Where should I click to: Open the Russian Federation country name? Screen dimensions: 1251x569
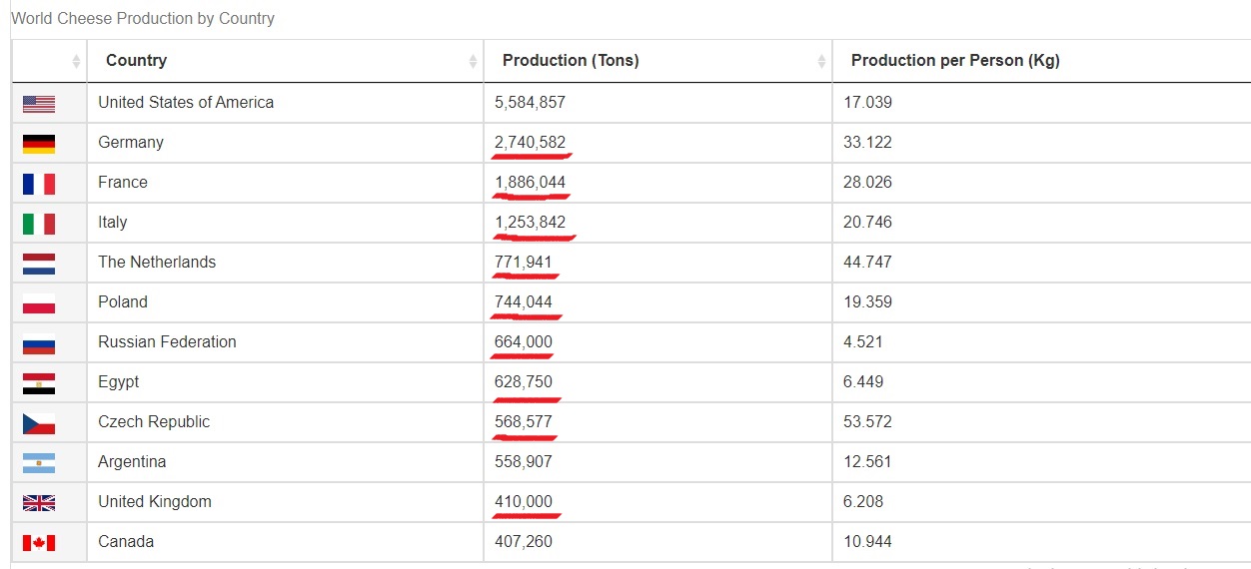[167, 341]
